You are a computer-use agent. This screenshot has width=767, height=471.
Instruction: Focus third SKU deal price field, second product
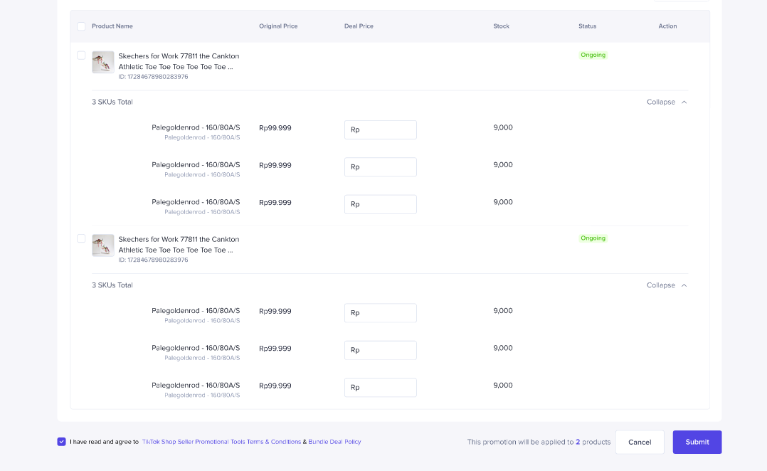point(381,387)
